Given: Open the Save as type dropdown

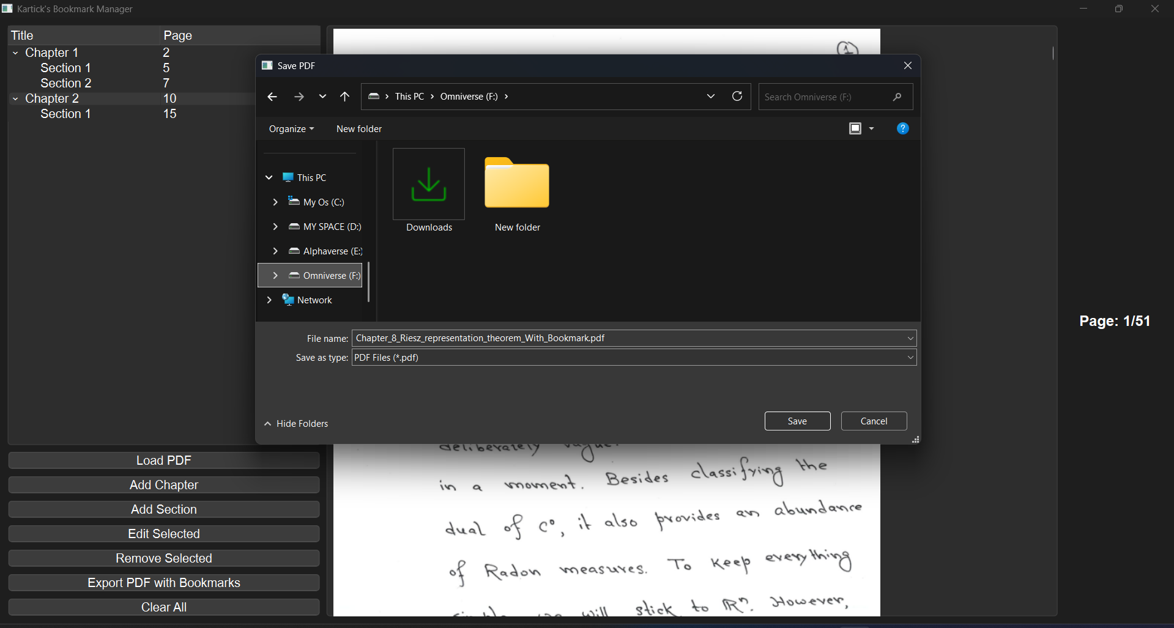Looking at the screenshot, I should click(910, 357).
